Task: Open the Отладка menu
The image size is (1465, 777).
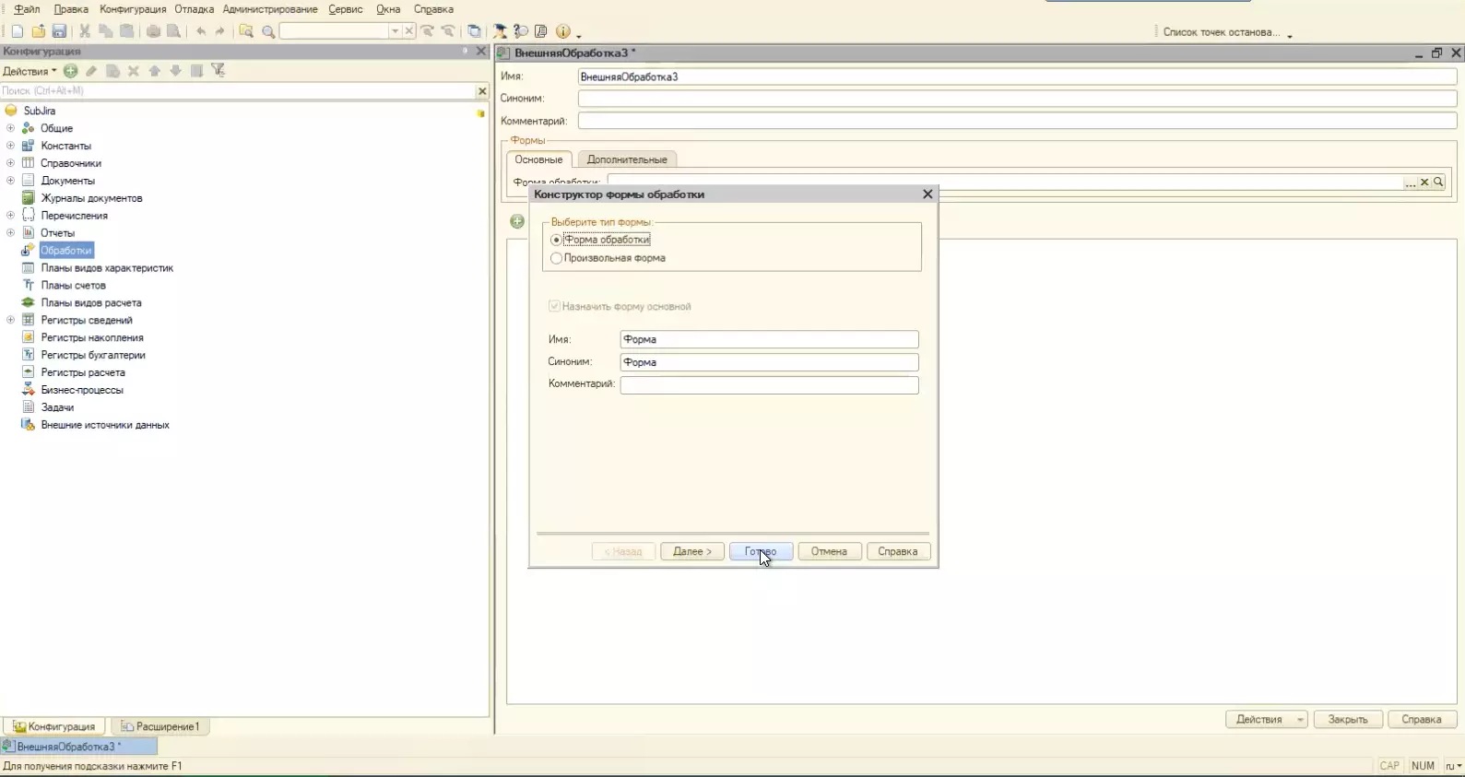Action: 194,9
